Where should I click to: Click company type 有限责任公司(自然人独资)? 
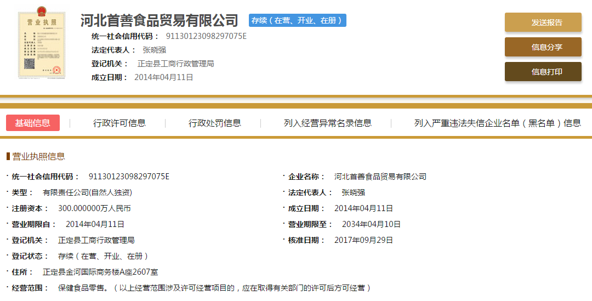tap(87, 192)
